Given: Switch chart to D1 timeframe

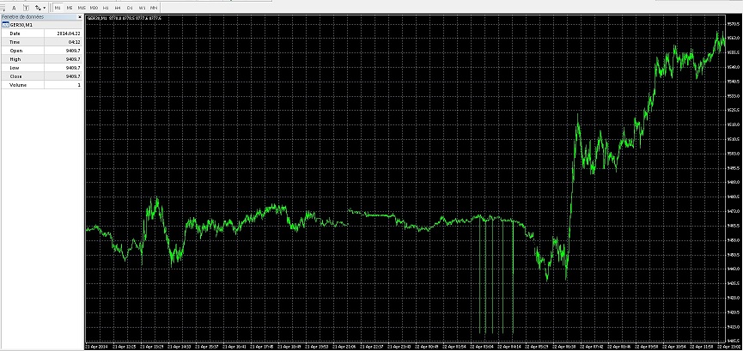Looking at the screenshot, I should (x=130, y=8).
